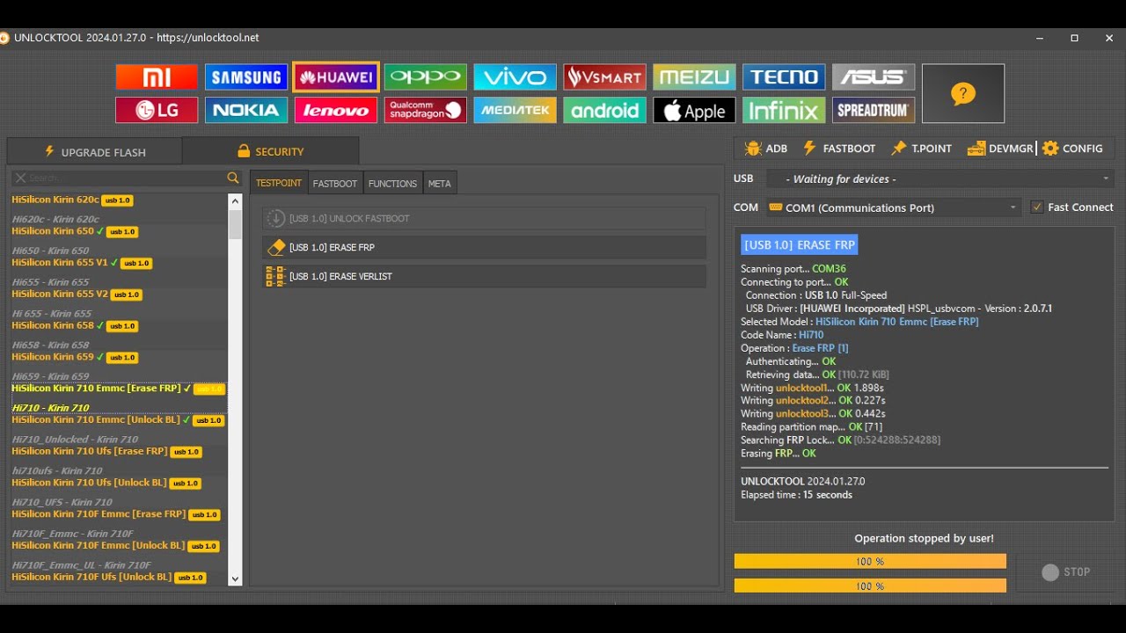Open the Spreadtrum brand section
The width and height of the screenshot is (1126, 633).
pos(874,110)
